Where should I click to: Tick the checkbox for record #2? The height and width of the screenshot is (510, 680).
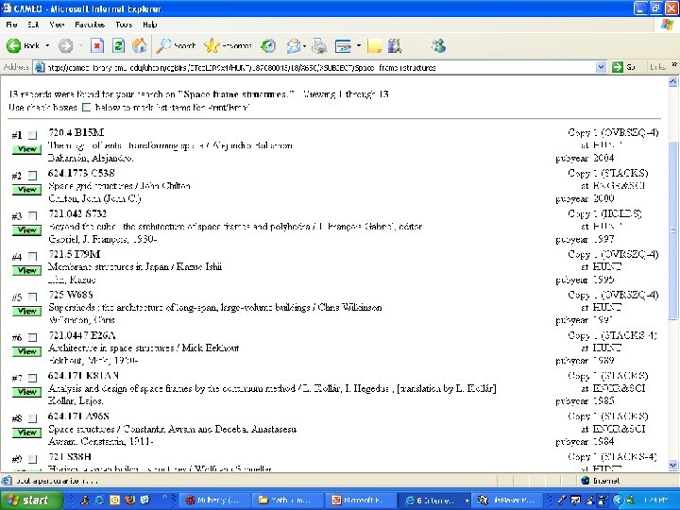[x=32, y=176]
